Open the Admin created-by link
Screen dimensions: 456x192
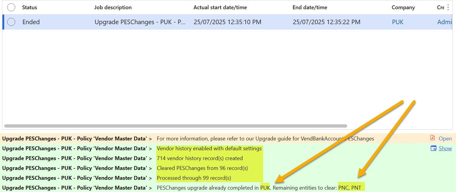click(x=444, y=22)
